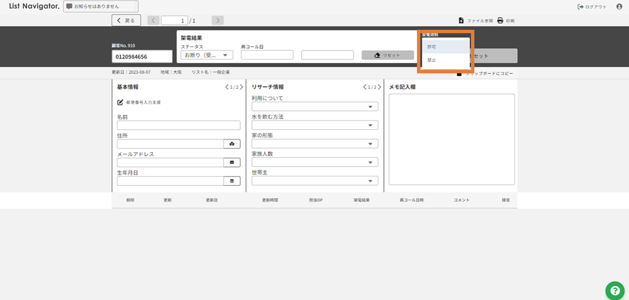Click the logout icon

point(580,7)
